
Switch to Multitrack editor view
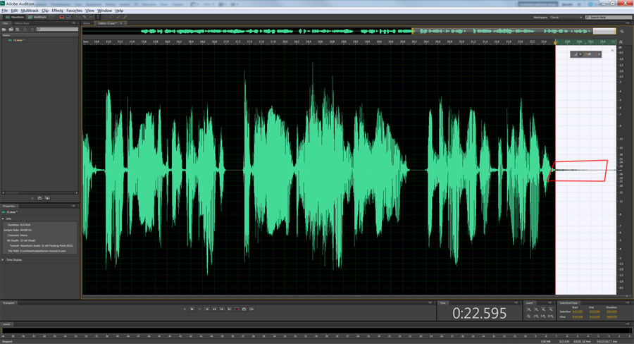click(x=38, y=17)
